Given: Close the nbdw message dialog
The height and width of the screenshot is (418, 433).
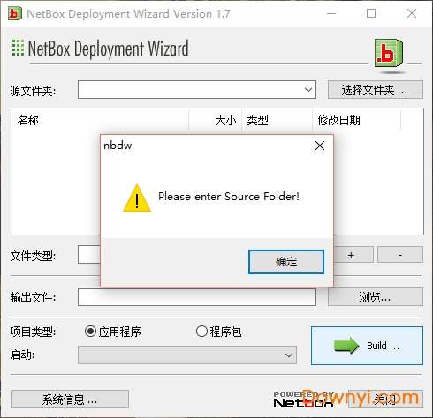Looking at the screenshot, I should pyautogui.click(x=320, y=146).
